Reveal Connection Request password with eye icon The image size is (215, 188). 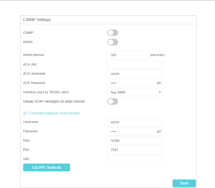click(158, 131)
